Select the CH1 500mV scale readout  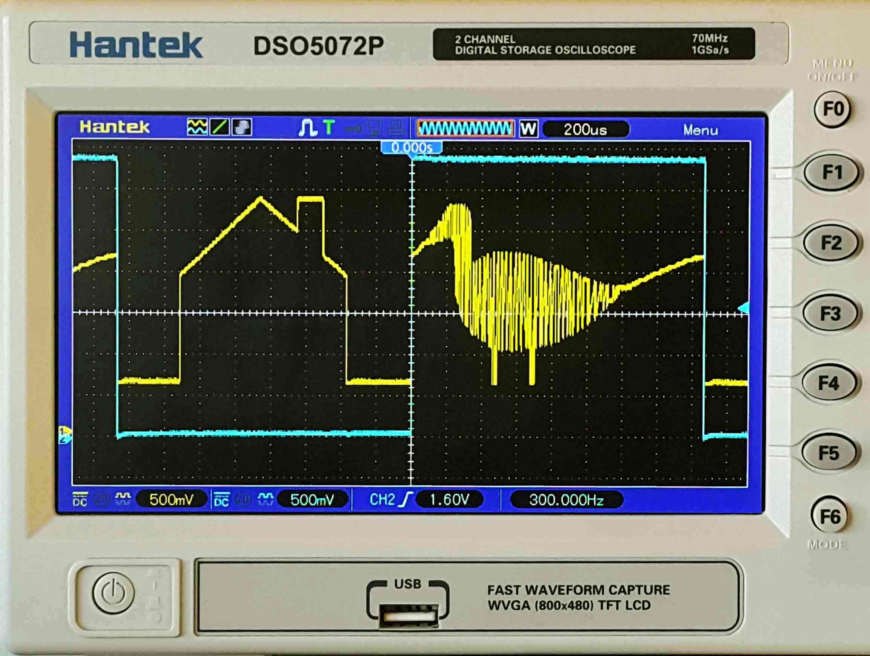[171, 499]
